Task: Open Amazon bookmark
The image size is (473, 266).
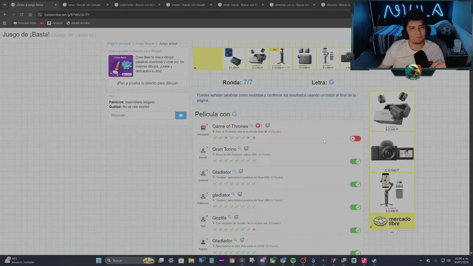Action: point(55,23)
